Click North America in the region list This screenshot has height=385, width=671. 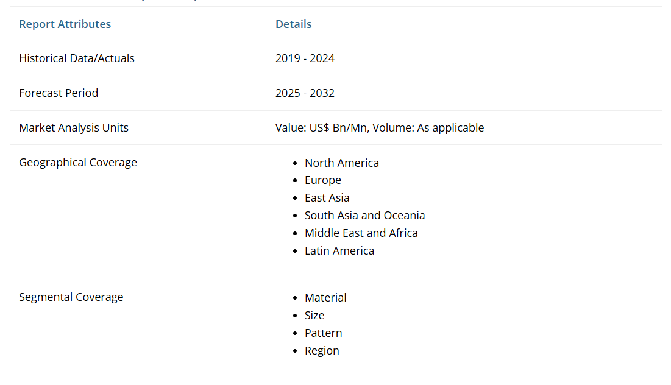coord(341,163)
